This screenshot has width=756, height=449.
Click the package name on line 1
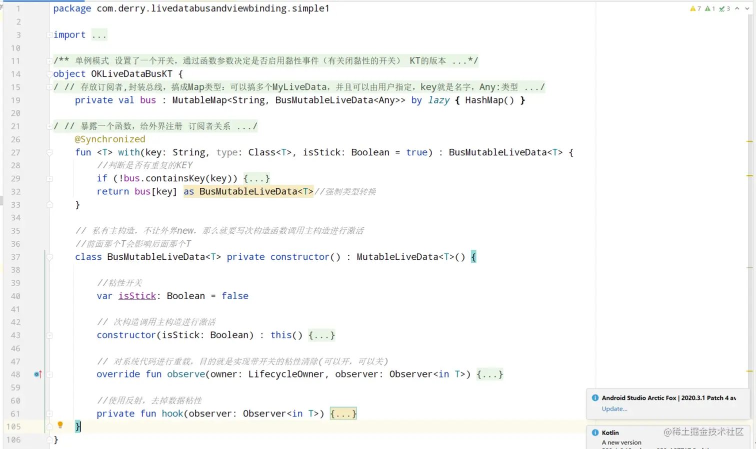[213, 8]
